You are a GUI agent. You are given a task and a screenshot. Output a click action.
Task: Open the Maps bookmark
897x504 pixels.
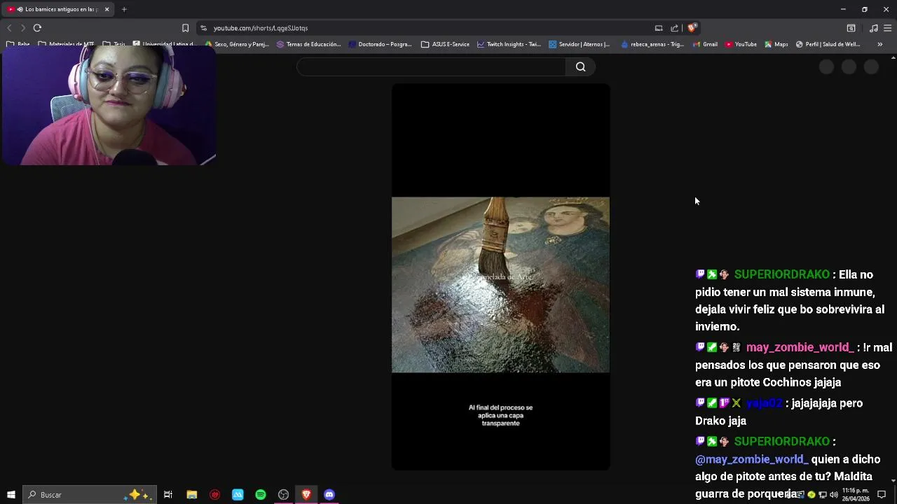coord(776,44)
